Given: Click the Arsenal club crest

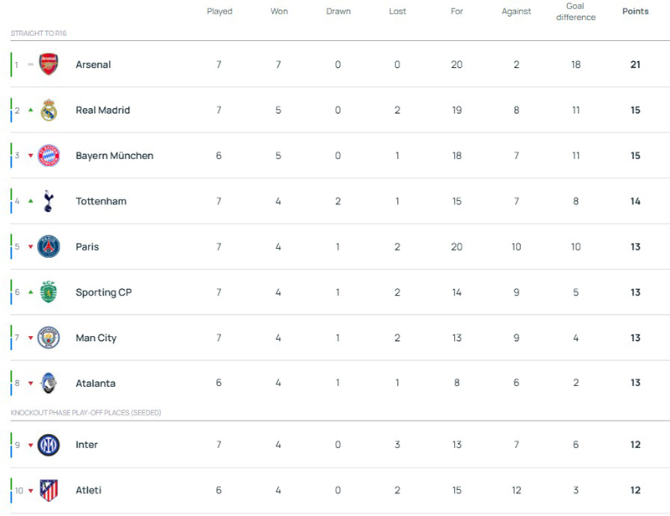Looking at the screenshot, I should 49,64.
